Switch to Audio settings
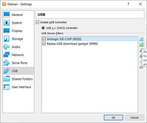This screenshot has width=147, height=123. coord(18,47)
